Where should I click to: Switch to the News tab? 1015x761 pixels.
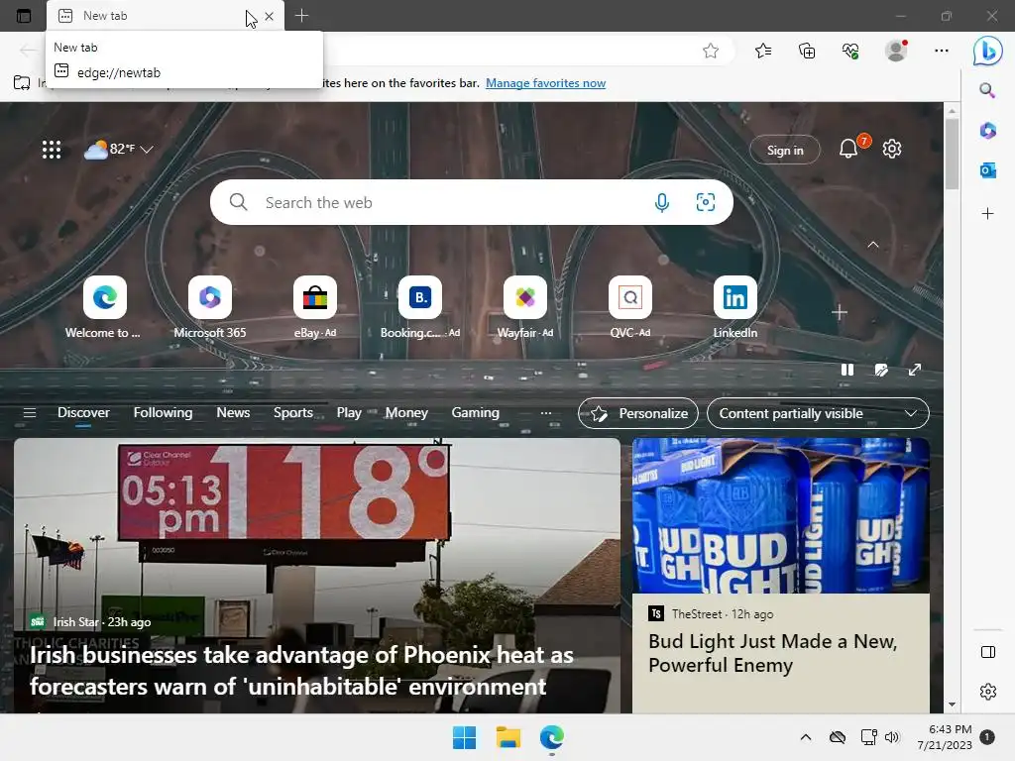pyautogui.click(x=233, y=413)
